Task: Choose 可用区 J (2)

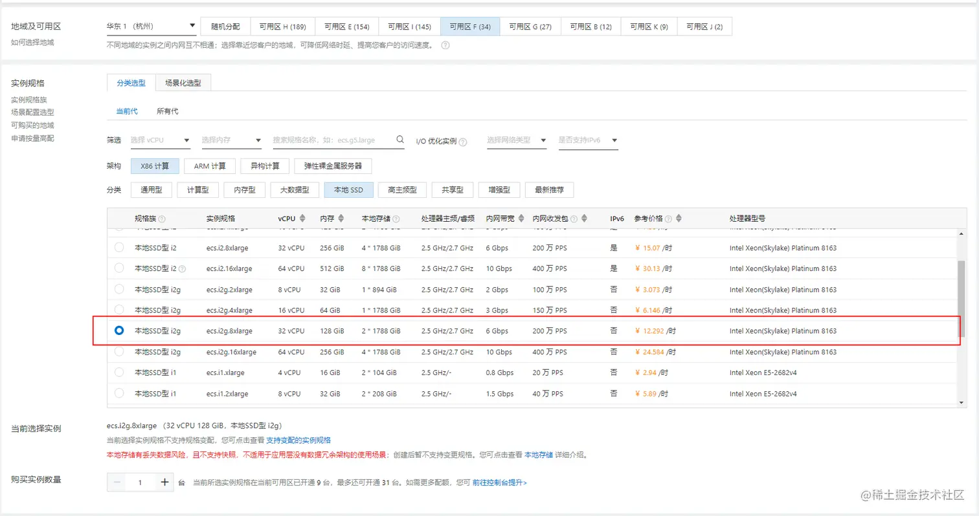Action: 704,27
